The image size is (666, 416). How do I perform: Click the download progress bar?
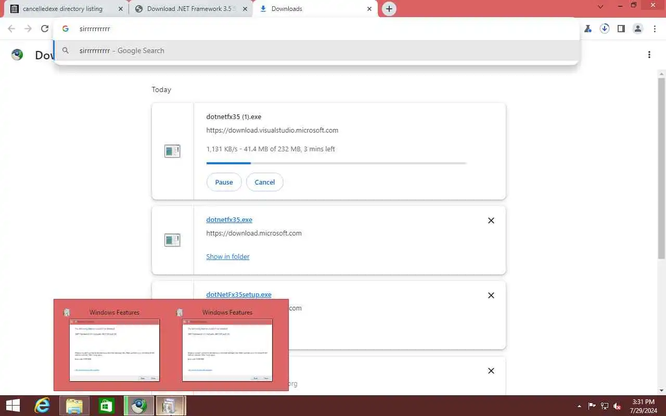[x=336, y=163]
